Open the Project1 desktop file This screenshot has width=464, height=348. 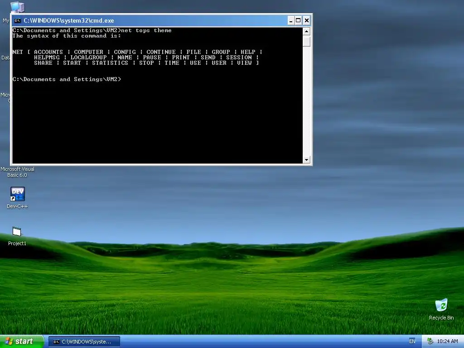point(17,236)
